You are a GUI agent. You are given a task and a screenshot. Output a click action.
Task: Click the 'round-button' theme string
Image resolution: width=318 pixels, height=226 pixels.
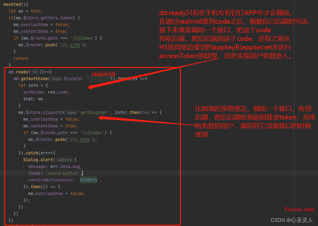point(63,173)
